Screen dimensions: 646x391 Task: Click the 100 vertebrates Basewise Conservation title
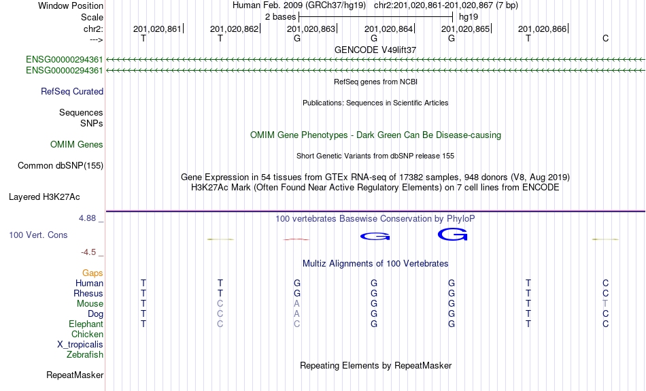375,219
